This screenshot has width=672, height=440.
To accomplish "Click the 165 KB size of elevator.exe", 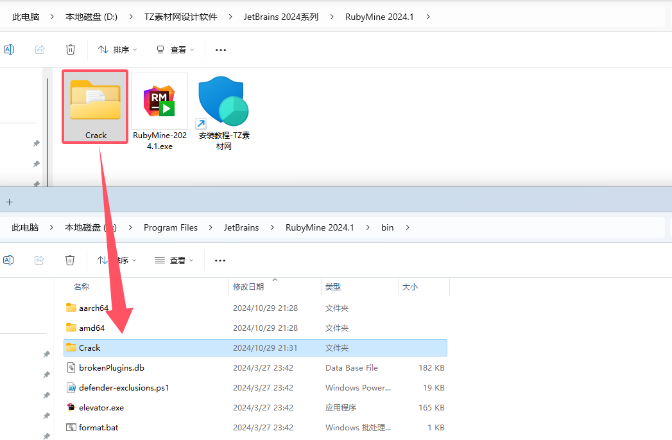I will point(431,407).
